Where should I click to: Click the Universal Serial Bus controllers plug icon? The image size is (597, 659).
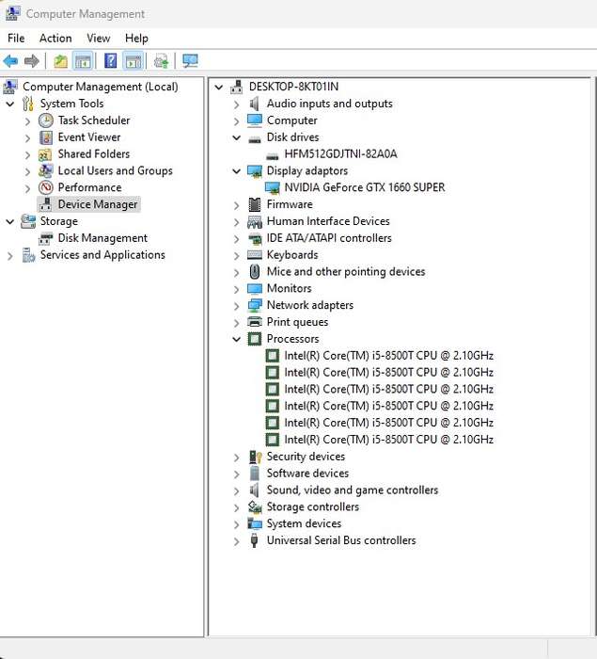254,540
